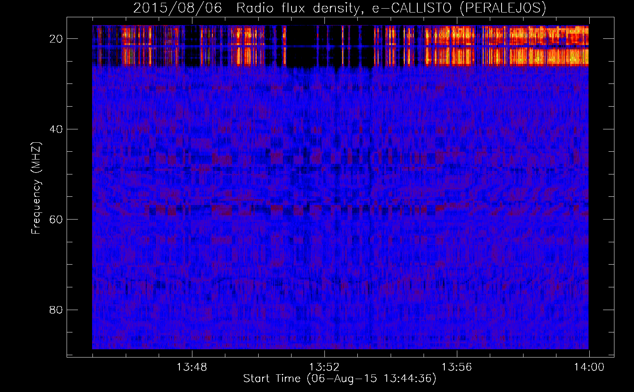Viewport: 634px width, 392px height.
Task: Click the '13:56' time tick label
Action: (456, 367)
